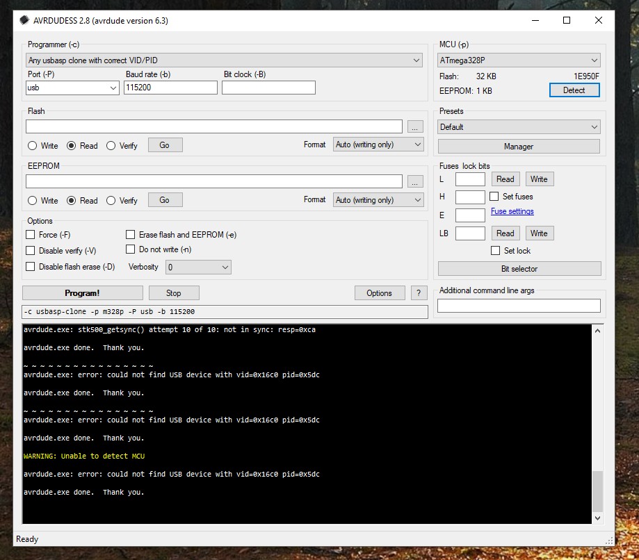The image size is (639, 560).
Task: Open the Flash Format dropdown
Action: (378, 145)
